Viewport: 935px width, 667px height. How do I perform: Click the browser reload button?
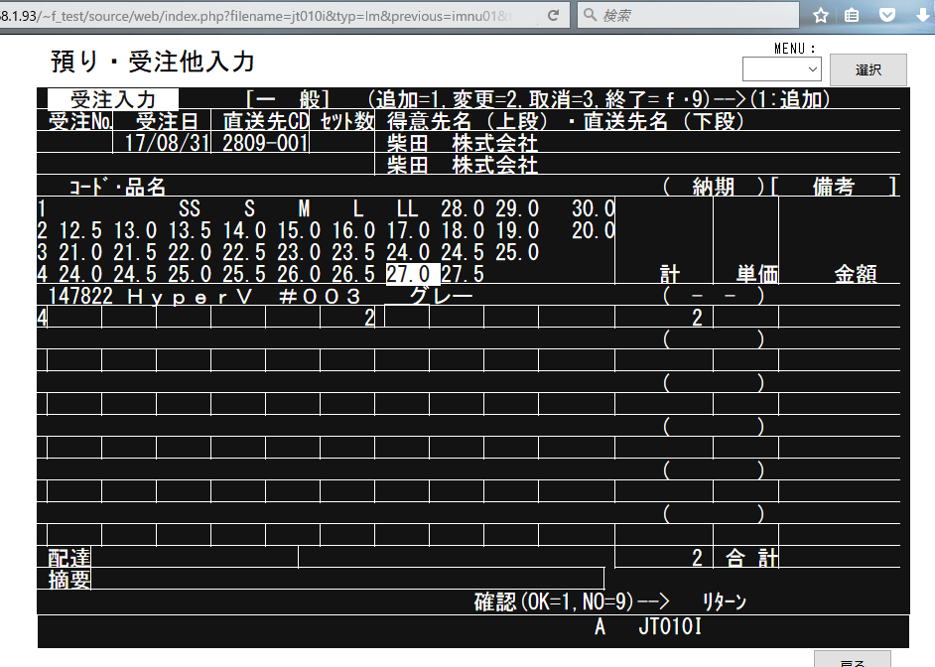pos(553,16)
